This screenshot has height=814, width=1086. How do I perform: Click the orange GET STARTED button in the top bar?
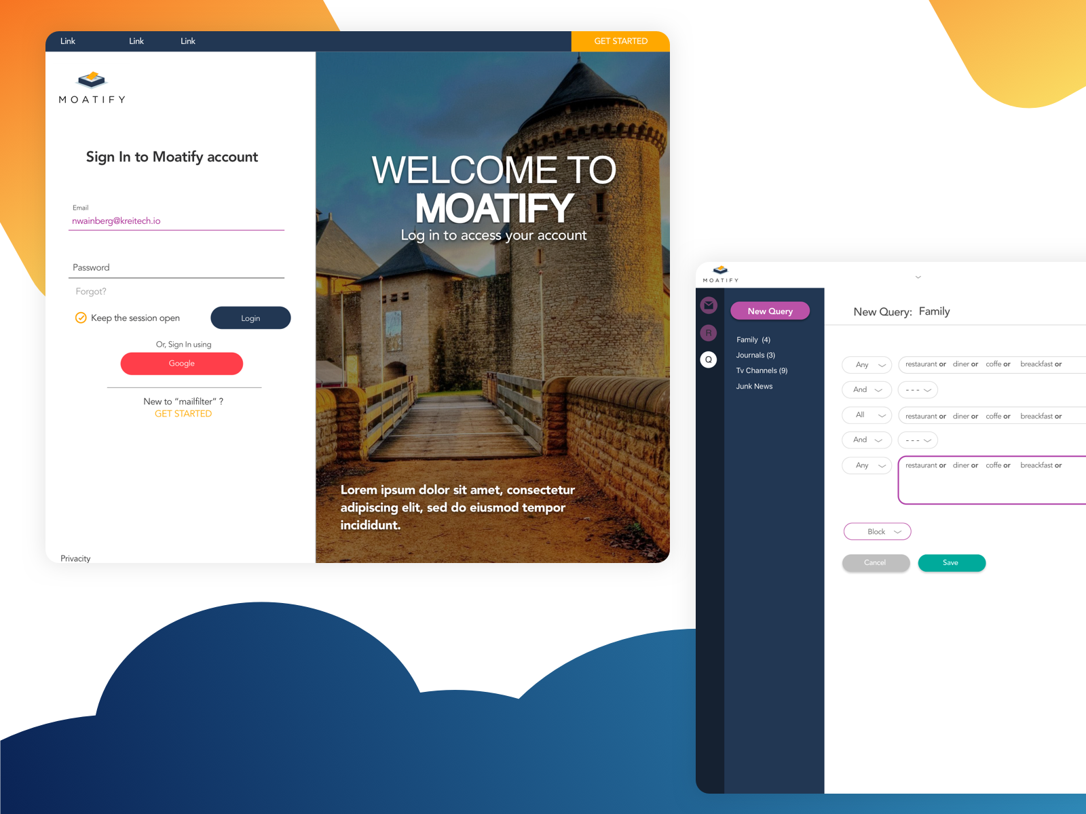pos(620,41)
